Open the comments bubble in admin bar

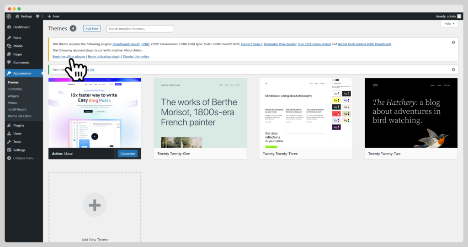click(x=39, y=16)
